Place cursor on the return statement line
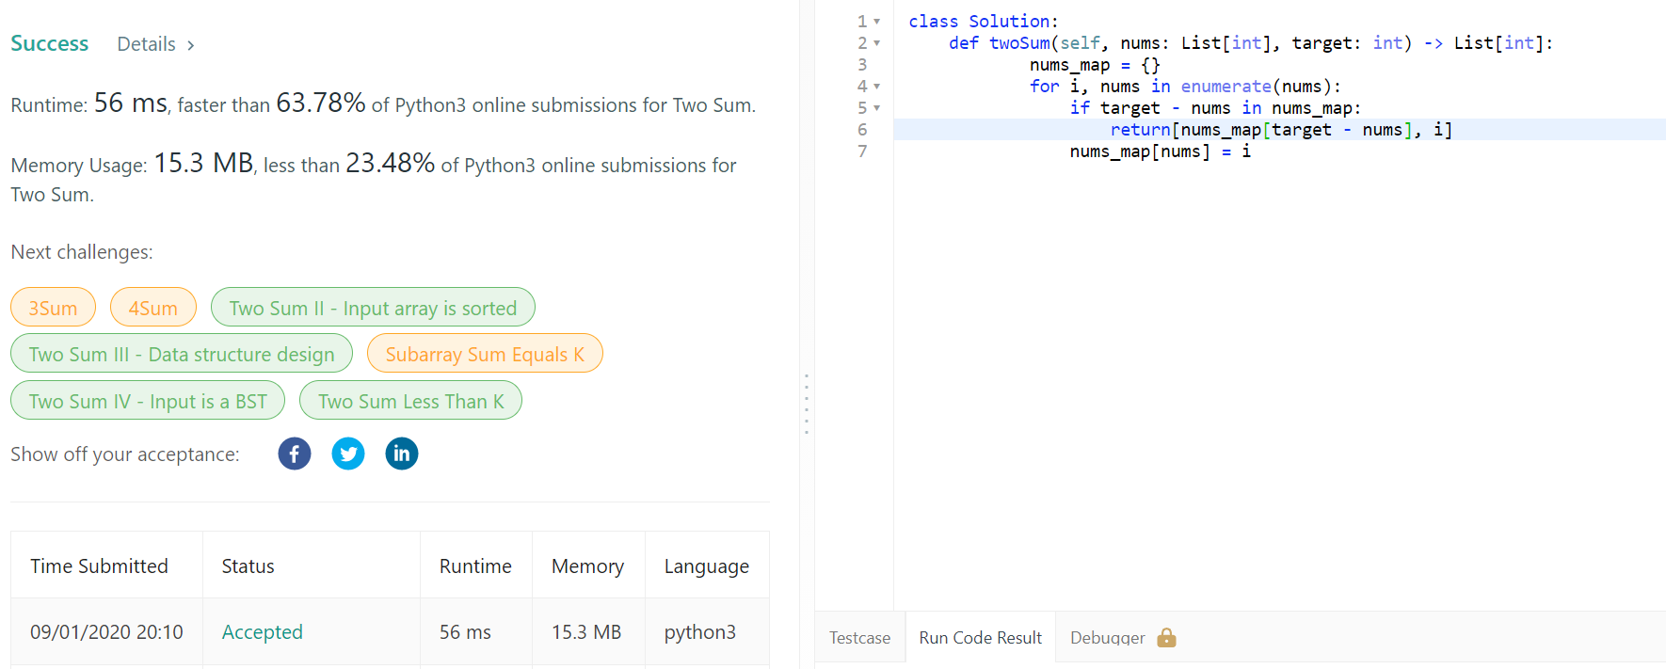 click(1279, 130)
